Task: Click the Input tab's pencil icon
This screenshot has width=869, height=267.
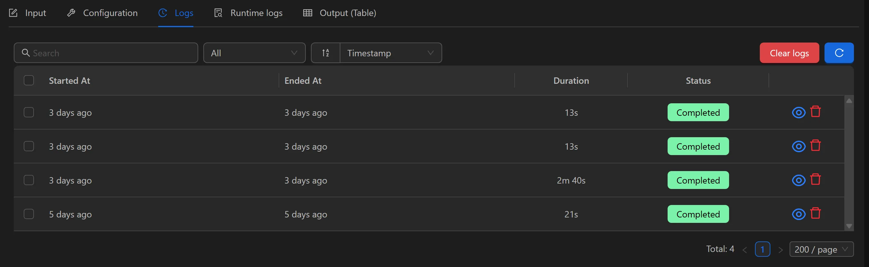Action: (x=13, y=13)
